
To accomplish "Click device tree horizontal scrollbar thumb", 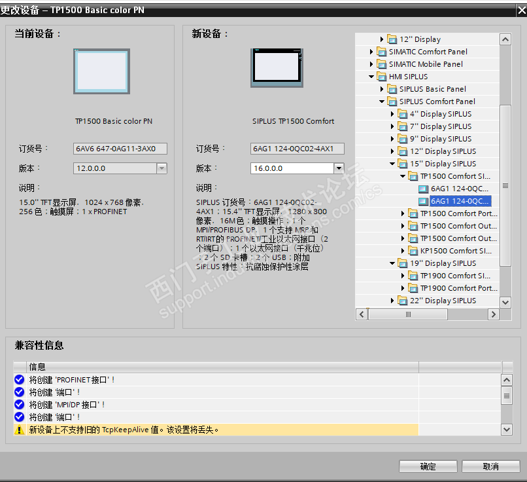I will pos(408,314).
